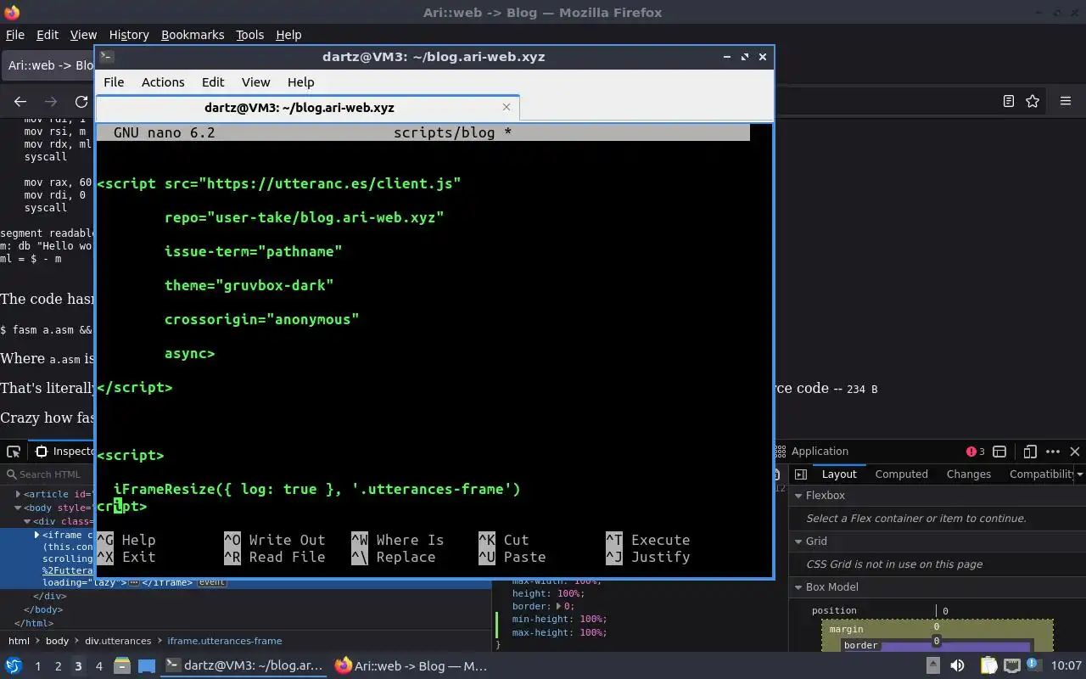Click the taskbar clock 10:07
1086x679 pixels.
(x=1067, y=665)
